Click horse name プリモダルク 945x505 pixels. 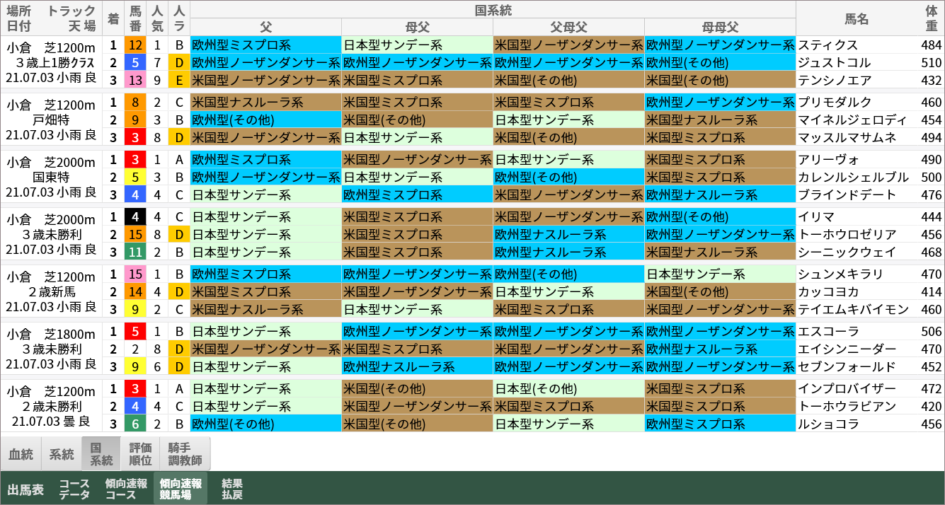tap(835, 102)
